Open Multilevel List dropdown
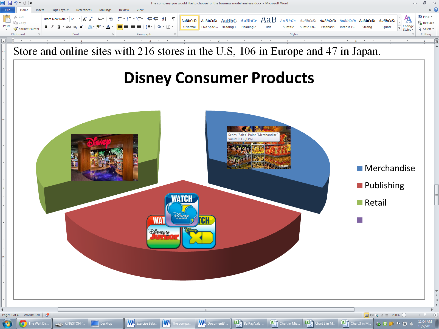Viewport: 439px width, 329px height. pos(142,19)
